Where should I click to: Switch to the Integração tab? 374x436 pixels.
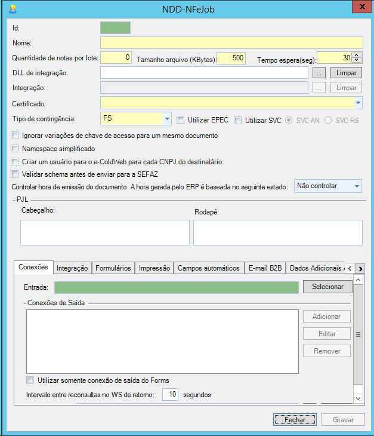(72, 268)
